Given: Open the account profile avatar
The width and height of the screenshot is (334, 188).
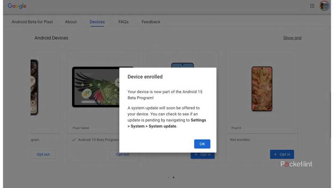Looking at the screenshot, I should coord(324,6).
